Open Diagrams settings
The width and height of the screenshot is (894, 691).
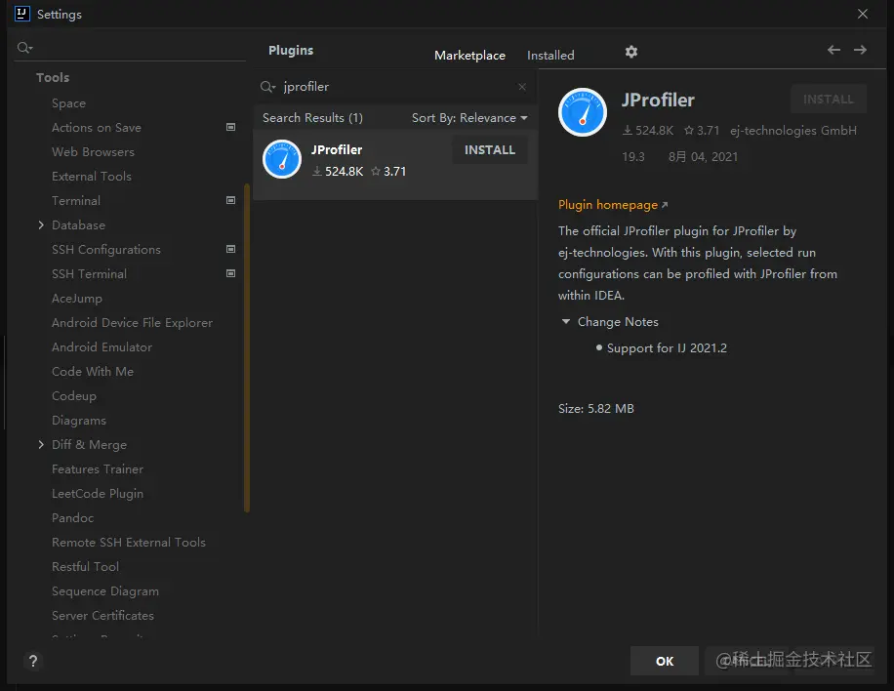[79, 421]
